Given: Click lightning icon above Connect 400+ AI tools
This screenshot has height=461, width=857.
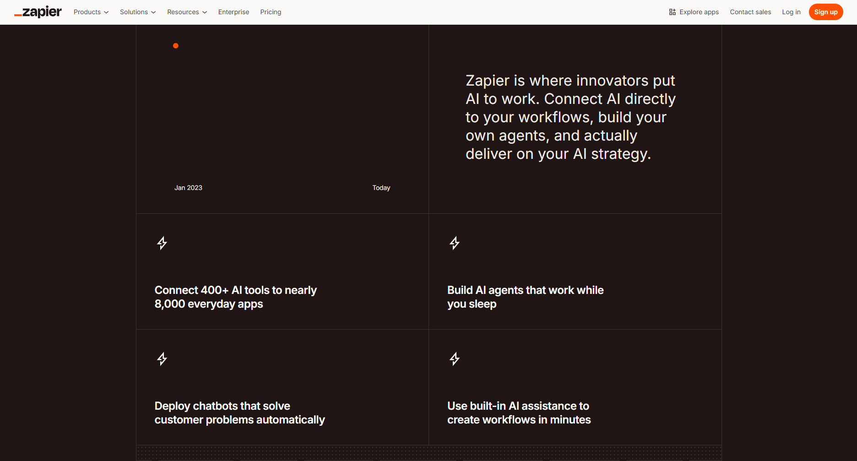Looking at the screenshot, I should (x=162, y=243).
